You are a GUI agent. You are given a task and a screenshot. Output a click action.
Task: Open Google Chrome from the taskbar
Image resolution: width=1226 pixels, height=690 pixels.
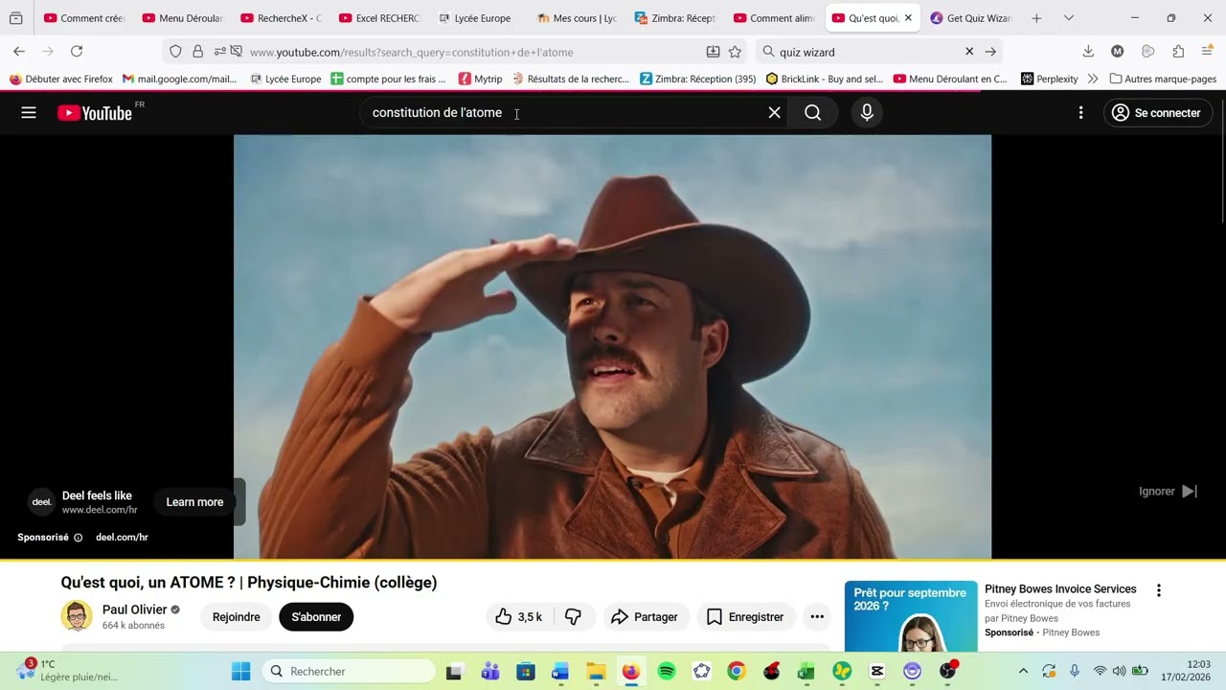pyautogui.click(x=737, y=671)
